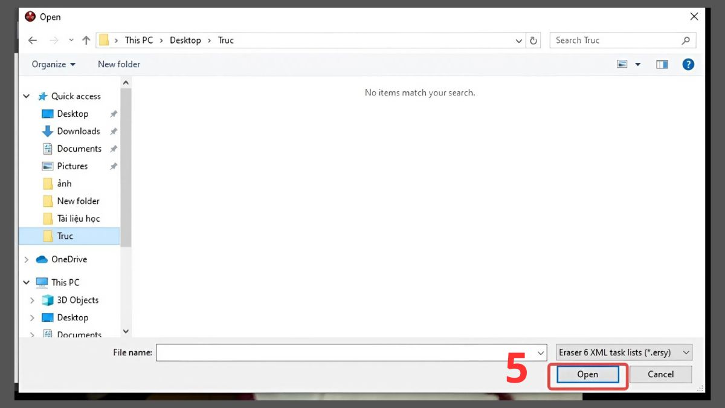The width and height of the screenshot is (725, 408).
Task: Toggle the preview pane icon
Action: (662, 64)
